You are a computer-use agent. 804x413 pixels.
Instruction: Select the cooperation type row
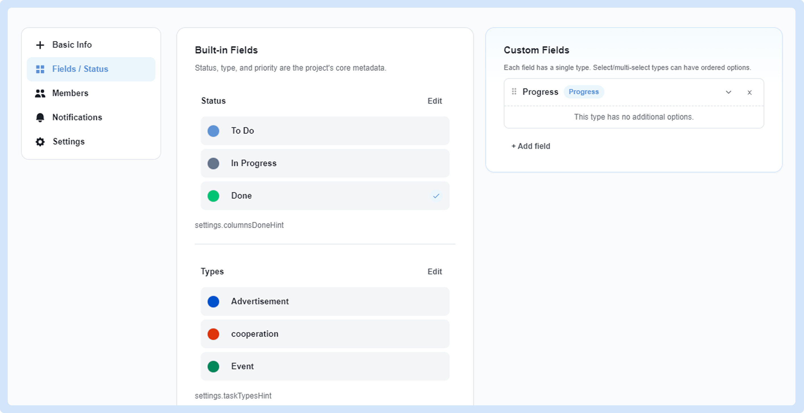pos(325,334)
